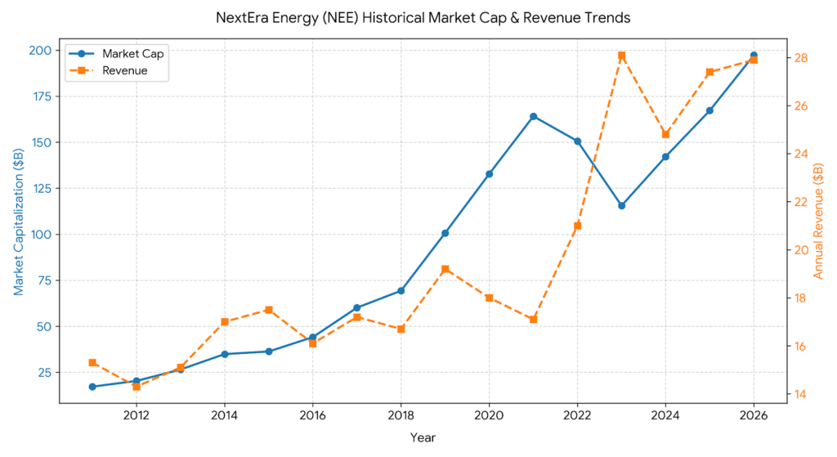Screen dimensions: 837x457
Task: Click the '2014' x-axis tick label
Action: pos(225,415)
